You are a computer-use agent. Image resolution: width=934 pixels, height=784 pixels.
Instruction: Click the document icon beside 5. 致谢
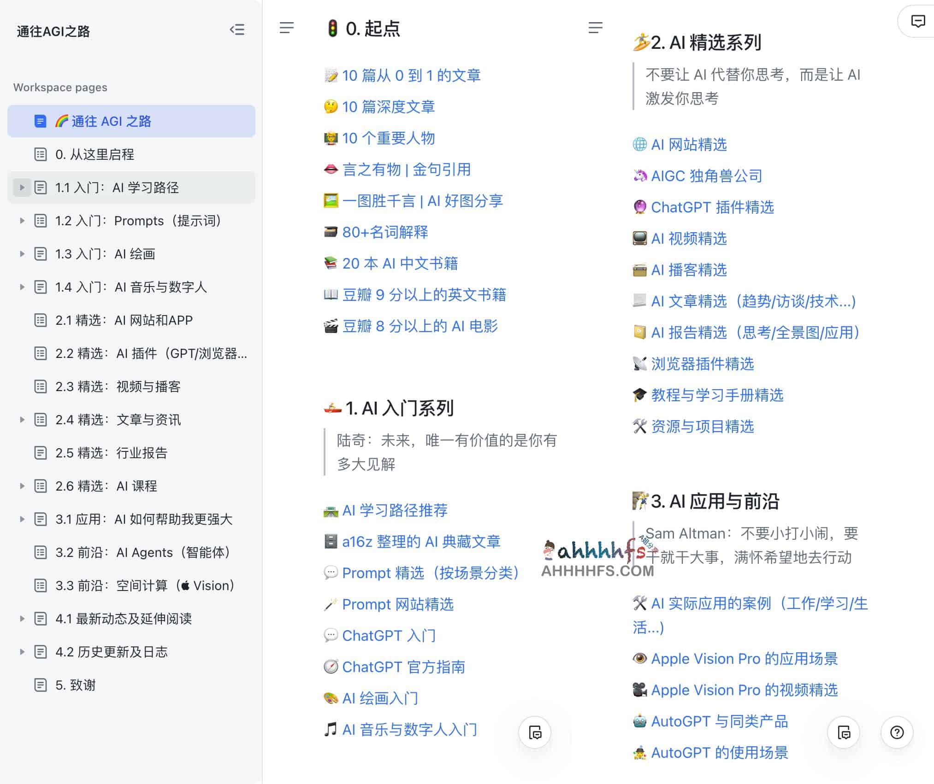click(x=41, y=685)
